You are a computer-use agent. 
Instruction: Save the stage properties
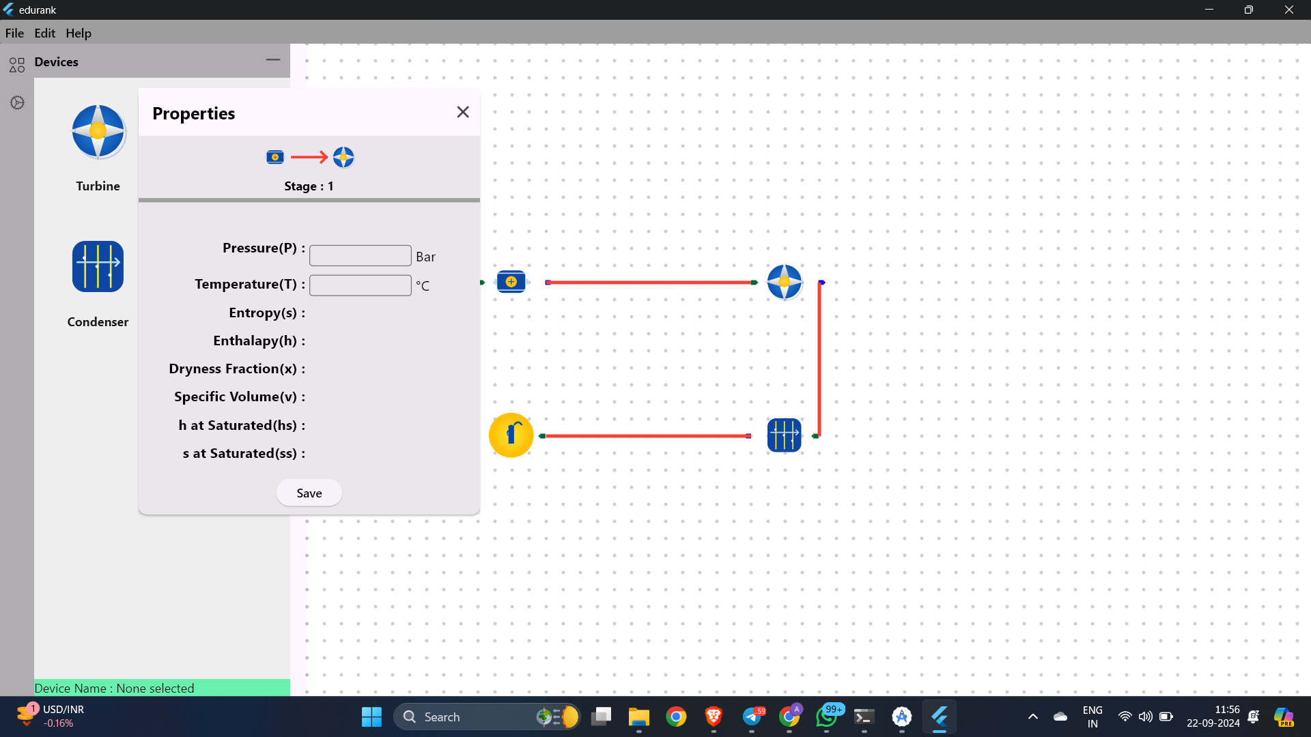(x=309, y=493)
